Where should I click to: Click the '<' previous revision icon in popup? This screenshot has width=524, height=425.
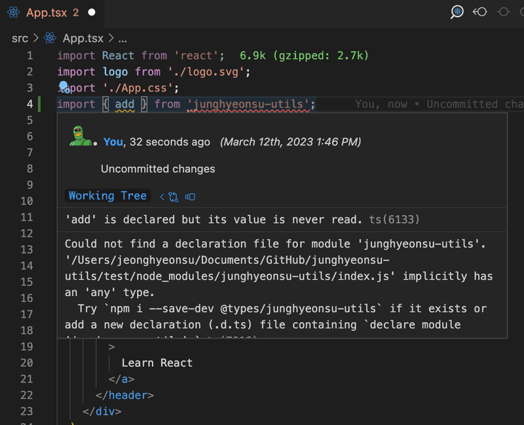pos(162,197)
